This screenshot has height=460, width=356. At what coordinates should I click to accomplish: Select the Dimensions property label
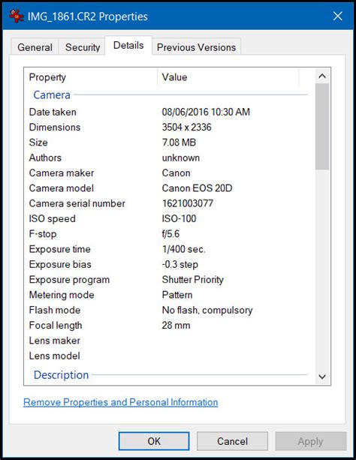(x=55, y=127)
